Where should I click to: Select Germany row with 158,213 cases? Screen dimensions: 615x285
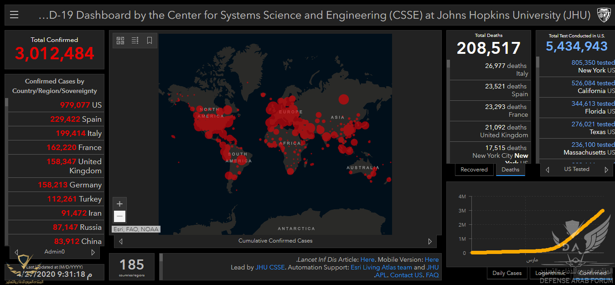(56, 185)
